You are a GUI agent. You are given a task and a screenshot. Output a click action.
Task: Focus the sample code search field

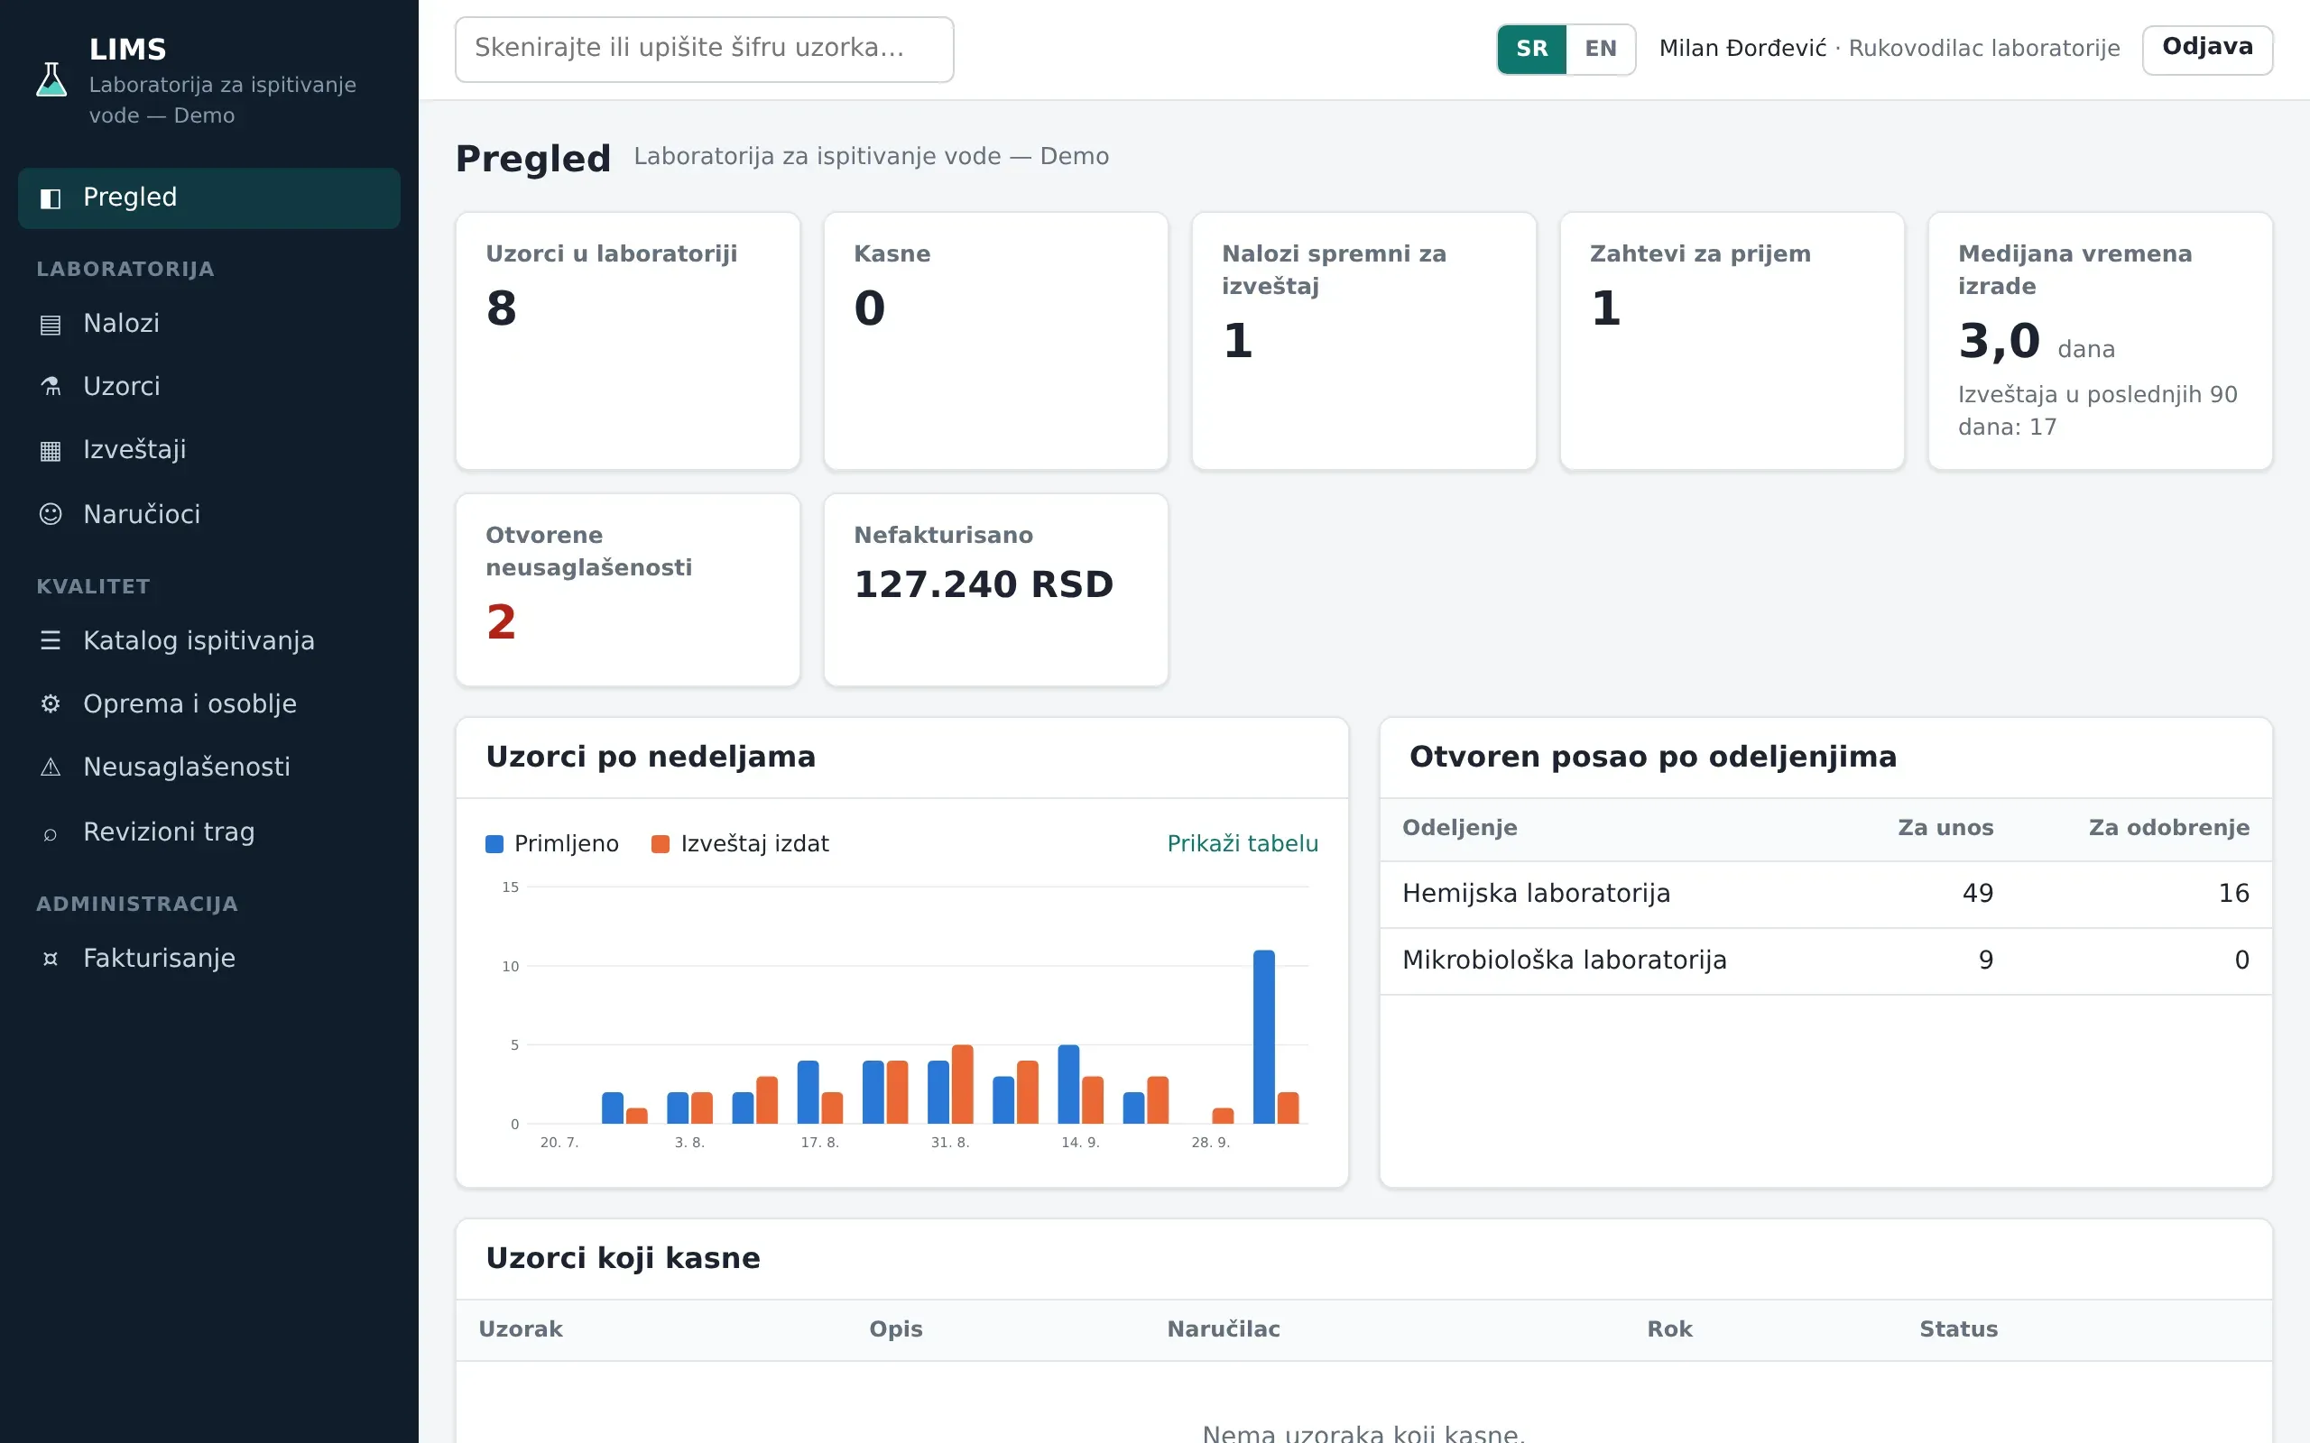[x=705, y=49]
